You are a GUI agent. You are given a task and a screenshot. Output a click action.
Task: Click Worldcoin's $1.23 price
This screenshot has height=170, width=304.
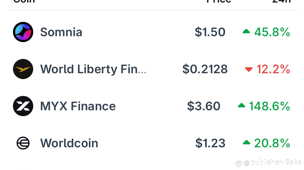tap(210, 143)
